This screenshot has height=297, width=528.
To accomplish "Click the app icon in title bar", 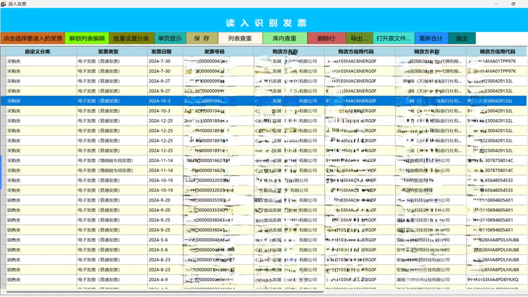I will tap(4, 4).
